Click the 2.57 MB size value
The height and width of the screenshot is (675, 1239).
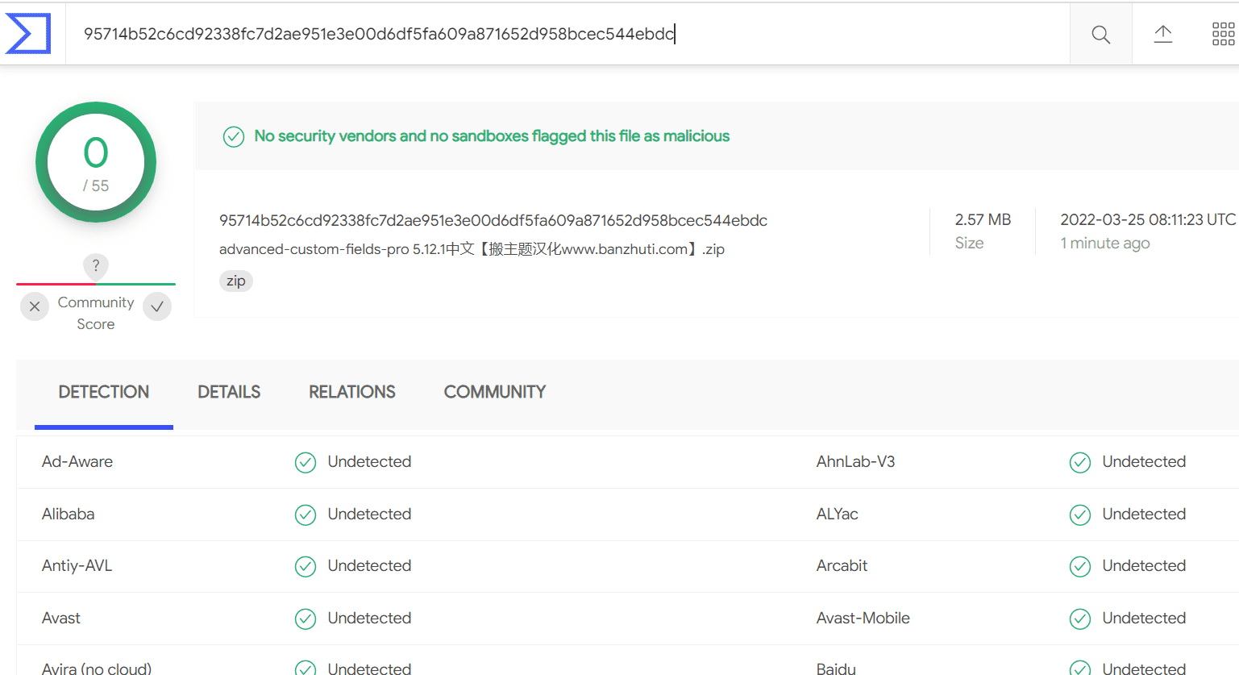coord(983,219)
